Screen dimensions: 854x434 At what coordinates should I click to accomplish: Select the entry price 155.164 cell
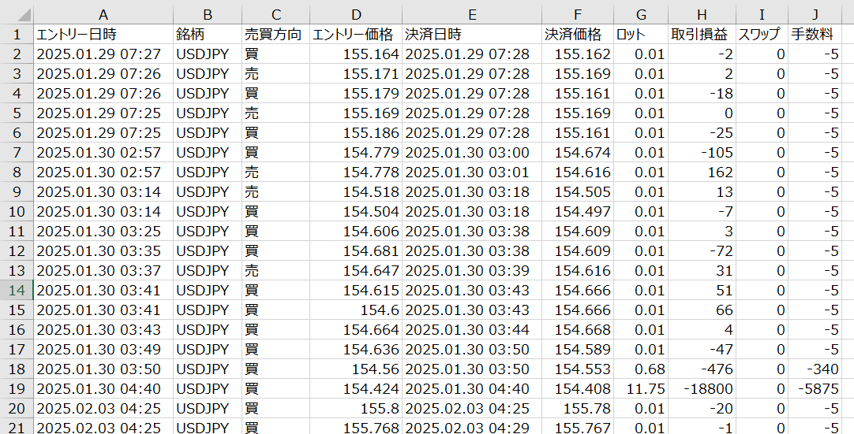pyautogui.click(x=356, y=54)
